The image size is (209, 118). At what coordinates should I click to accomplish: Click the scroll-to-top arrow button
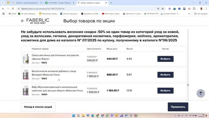click(201, 93)
